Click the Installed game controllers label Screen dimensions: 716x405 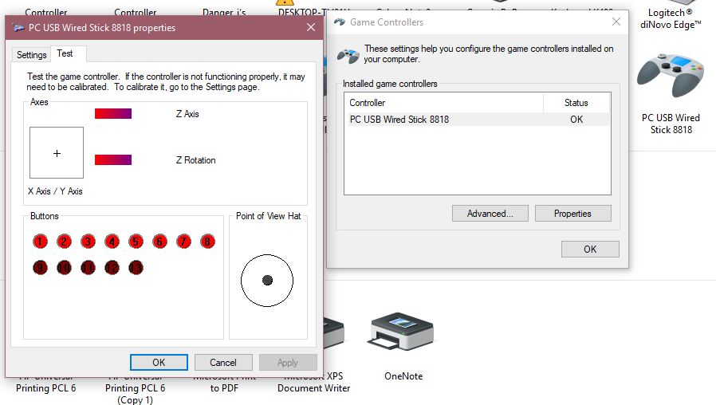click(390, 84)
